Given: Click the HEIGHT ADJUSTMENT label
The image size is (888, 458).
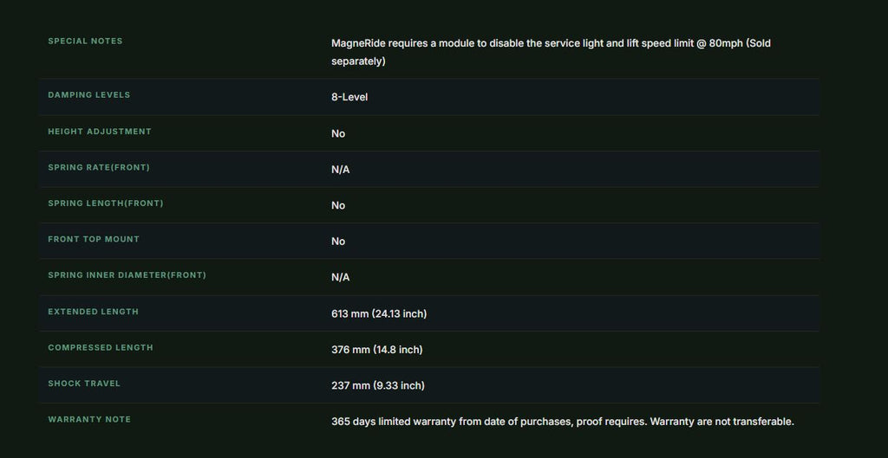Looking at the screenshot, I should point(100,132).
